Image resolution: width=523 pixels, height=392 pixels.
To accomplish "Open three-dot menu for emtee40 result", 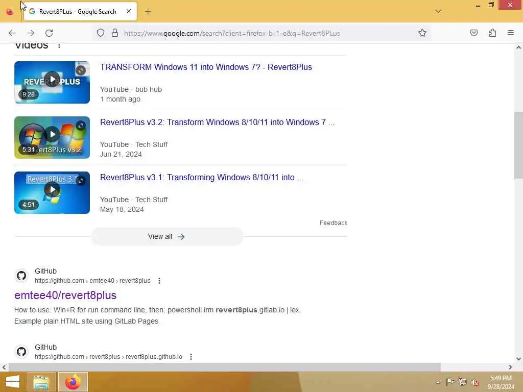I will (159, 281).
